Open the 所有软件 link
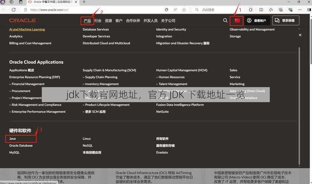312x184 pixels. tap(162, 139)
